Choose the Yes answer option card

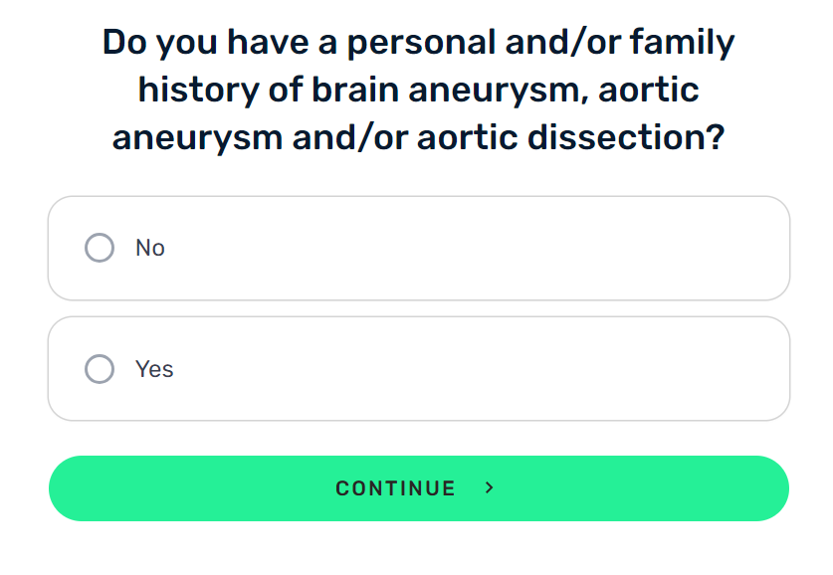point(419,368)
